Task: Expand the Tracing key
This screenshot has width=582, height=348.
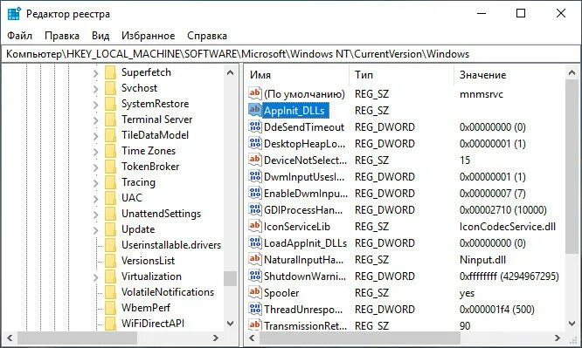Action: pyautogui.click(x=96, y=182)
